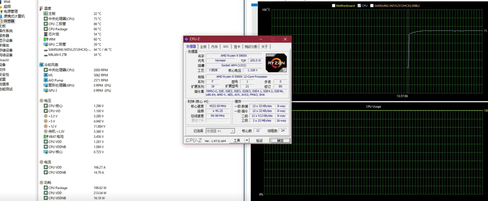This screenshot has width=488, height=201.
Task: Click the fan icon beside 冷却风扇 heading
Action: click(41, 65)
